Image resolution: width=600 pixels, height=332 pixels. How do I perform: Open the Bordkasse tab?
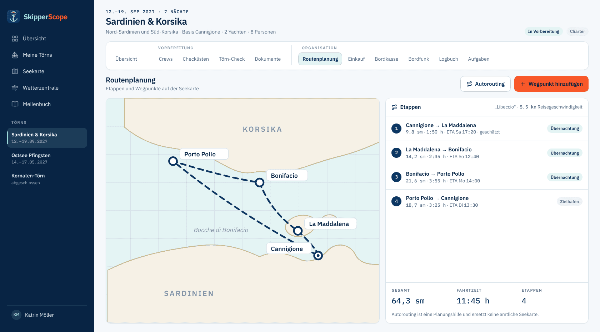tap(386, 59)
